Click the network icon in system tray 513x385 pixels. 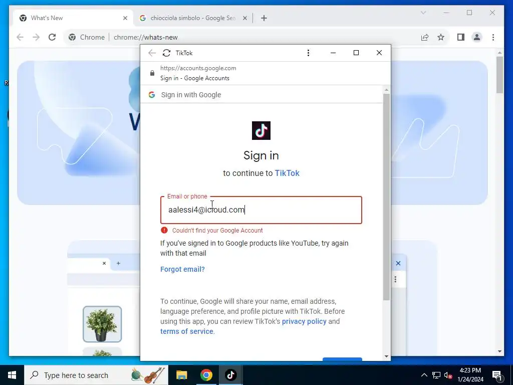(x=436, y=375)
